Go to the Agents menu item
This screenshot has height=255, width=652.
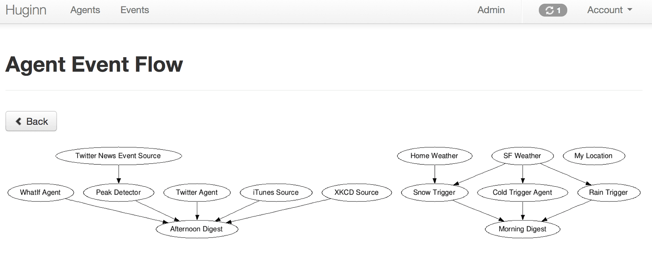point(85,10)
